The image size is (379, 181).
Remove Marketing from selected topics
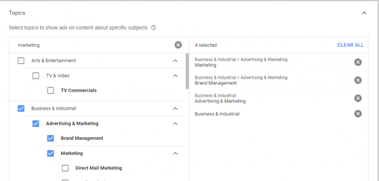point(358,62)
